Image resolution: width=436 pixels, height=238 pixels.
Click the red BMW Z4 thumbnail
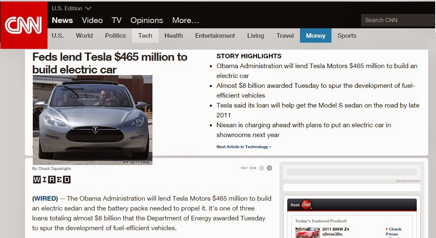[x=307, y=232]
